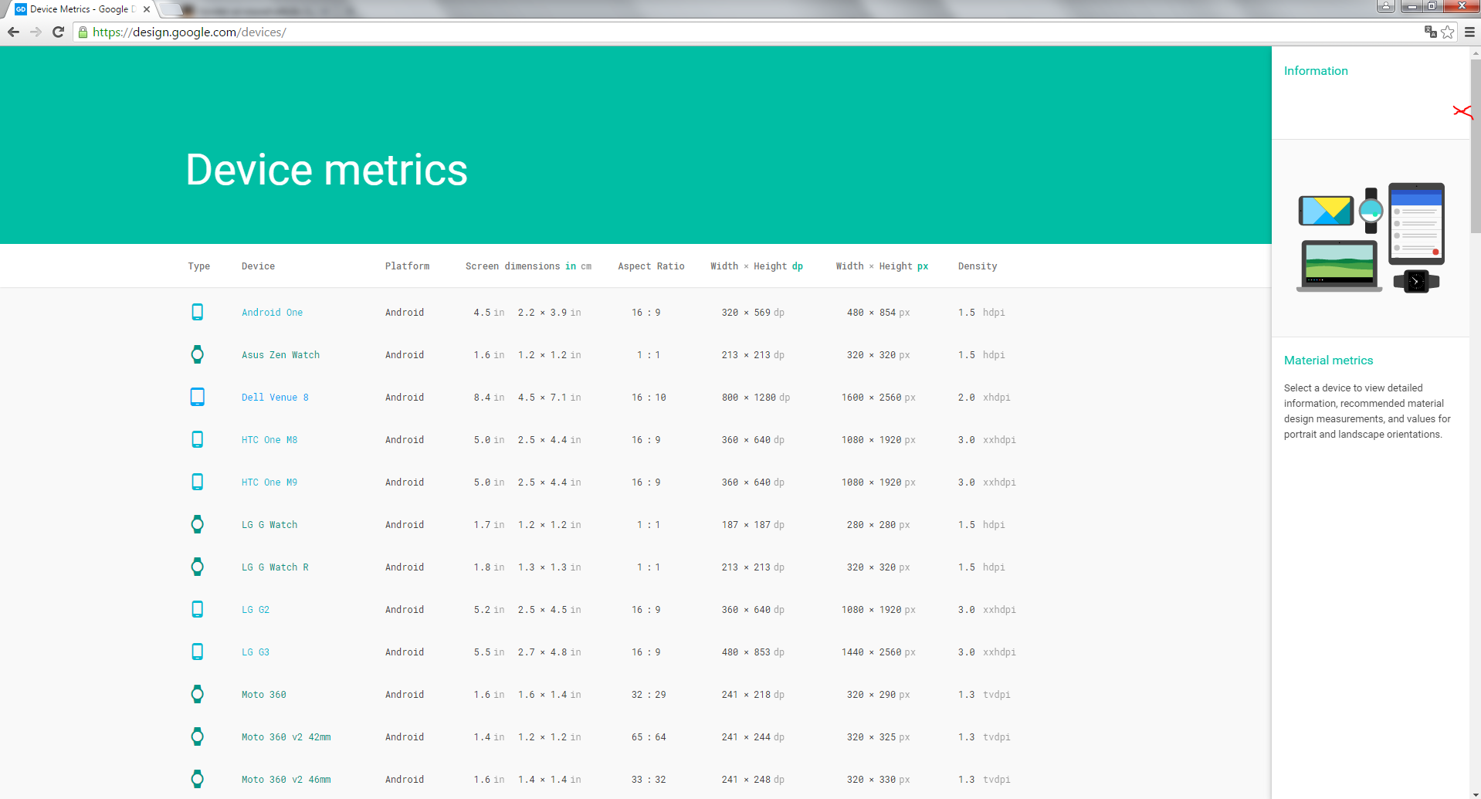
Task: Click the watch icon beside Moto 360
Action: point(198,694)
